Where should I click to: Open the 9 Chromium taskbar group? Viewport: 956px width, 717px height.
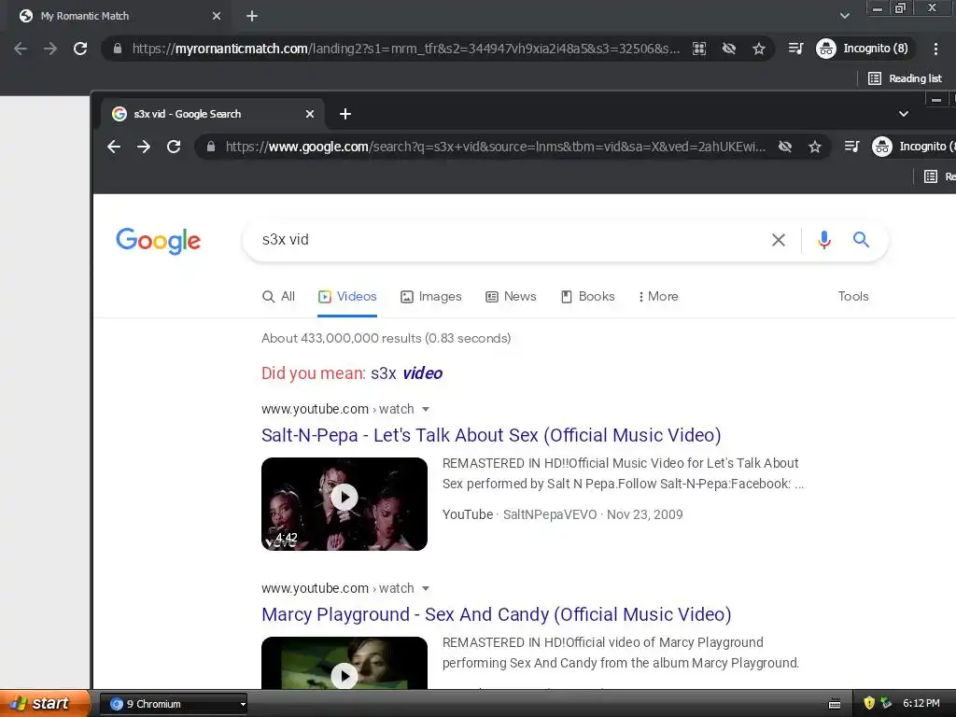(173, 704)
